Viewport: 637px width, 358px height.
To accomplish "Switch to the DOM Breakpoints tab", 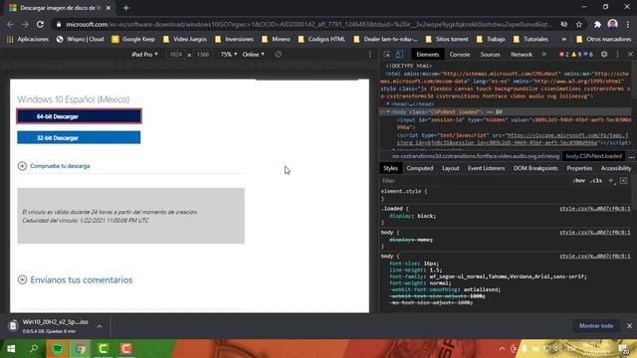I will [535, 168].
